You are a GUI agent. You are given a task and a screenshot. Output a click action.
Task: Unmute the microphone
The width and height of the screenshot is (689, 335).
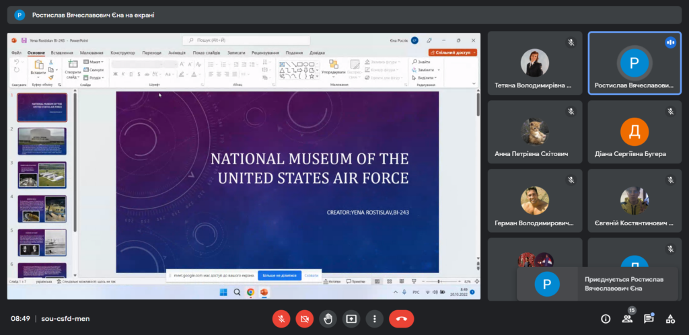[x=281, y=318]
